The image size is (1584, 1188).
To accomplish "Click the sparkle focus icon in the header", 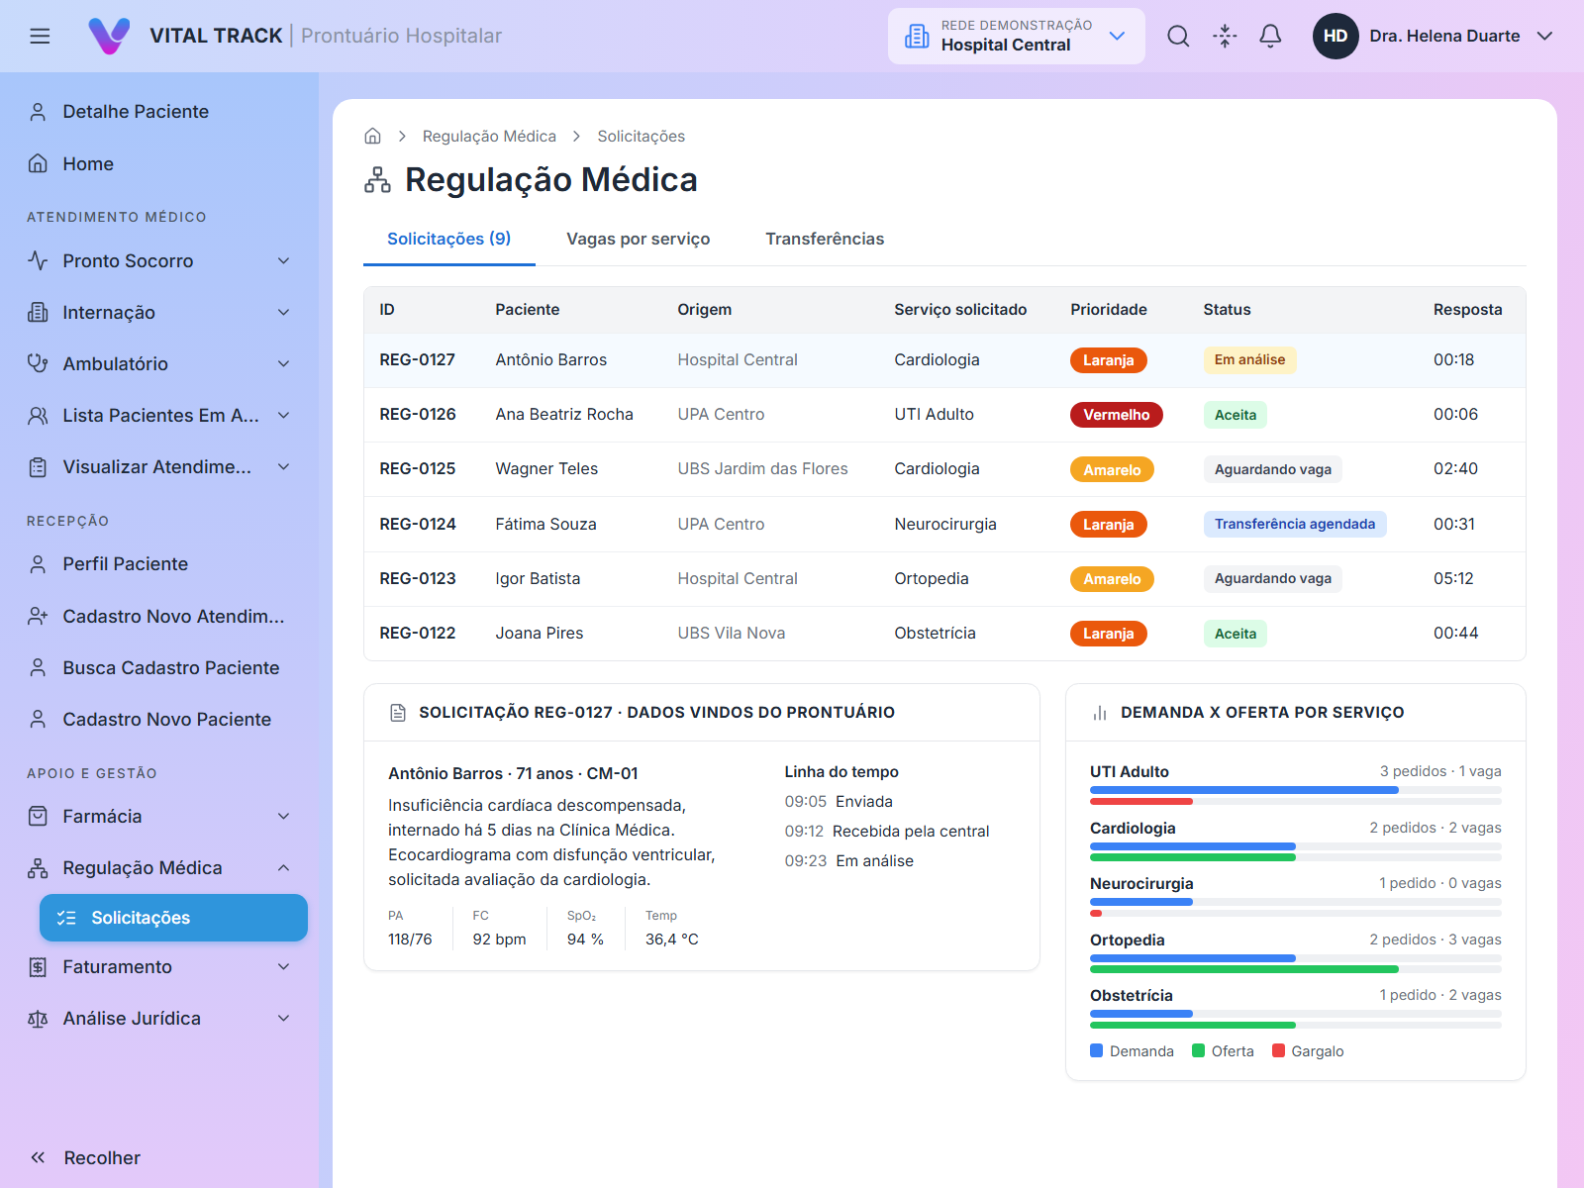I will [1225, 36].
